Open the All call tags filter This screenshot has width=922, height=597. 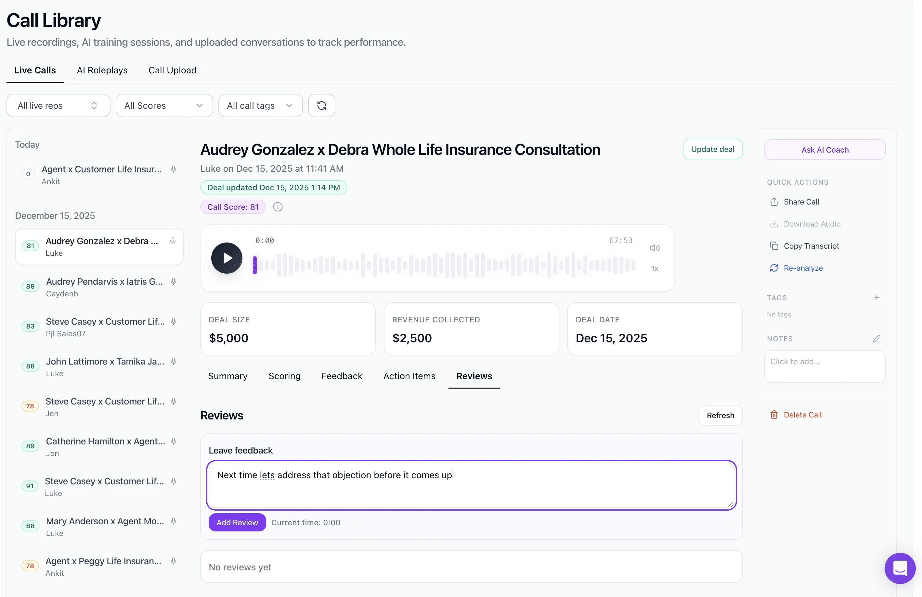[x=260, y=106]
